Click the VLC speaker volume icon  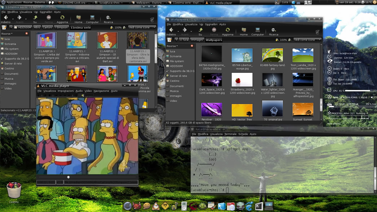83,96
